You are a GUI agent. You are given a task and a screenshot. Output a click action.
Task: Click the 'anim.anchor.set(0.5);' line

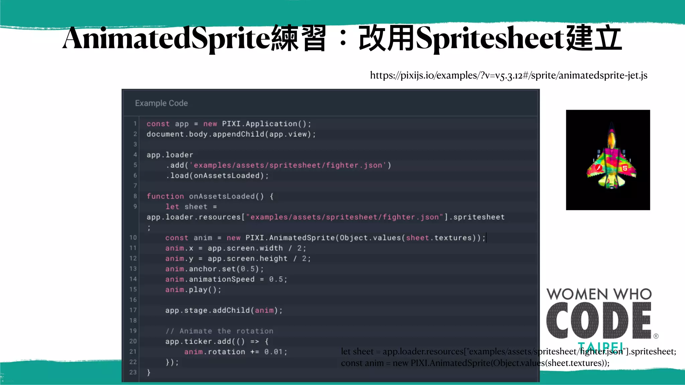(214, 269)
